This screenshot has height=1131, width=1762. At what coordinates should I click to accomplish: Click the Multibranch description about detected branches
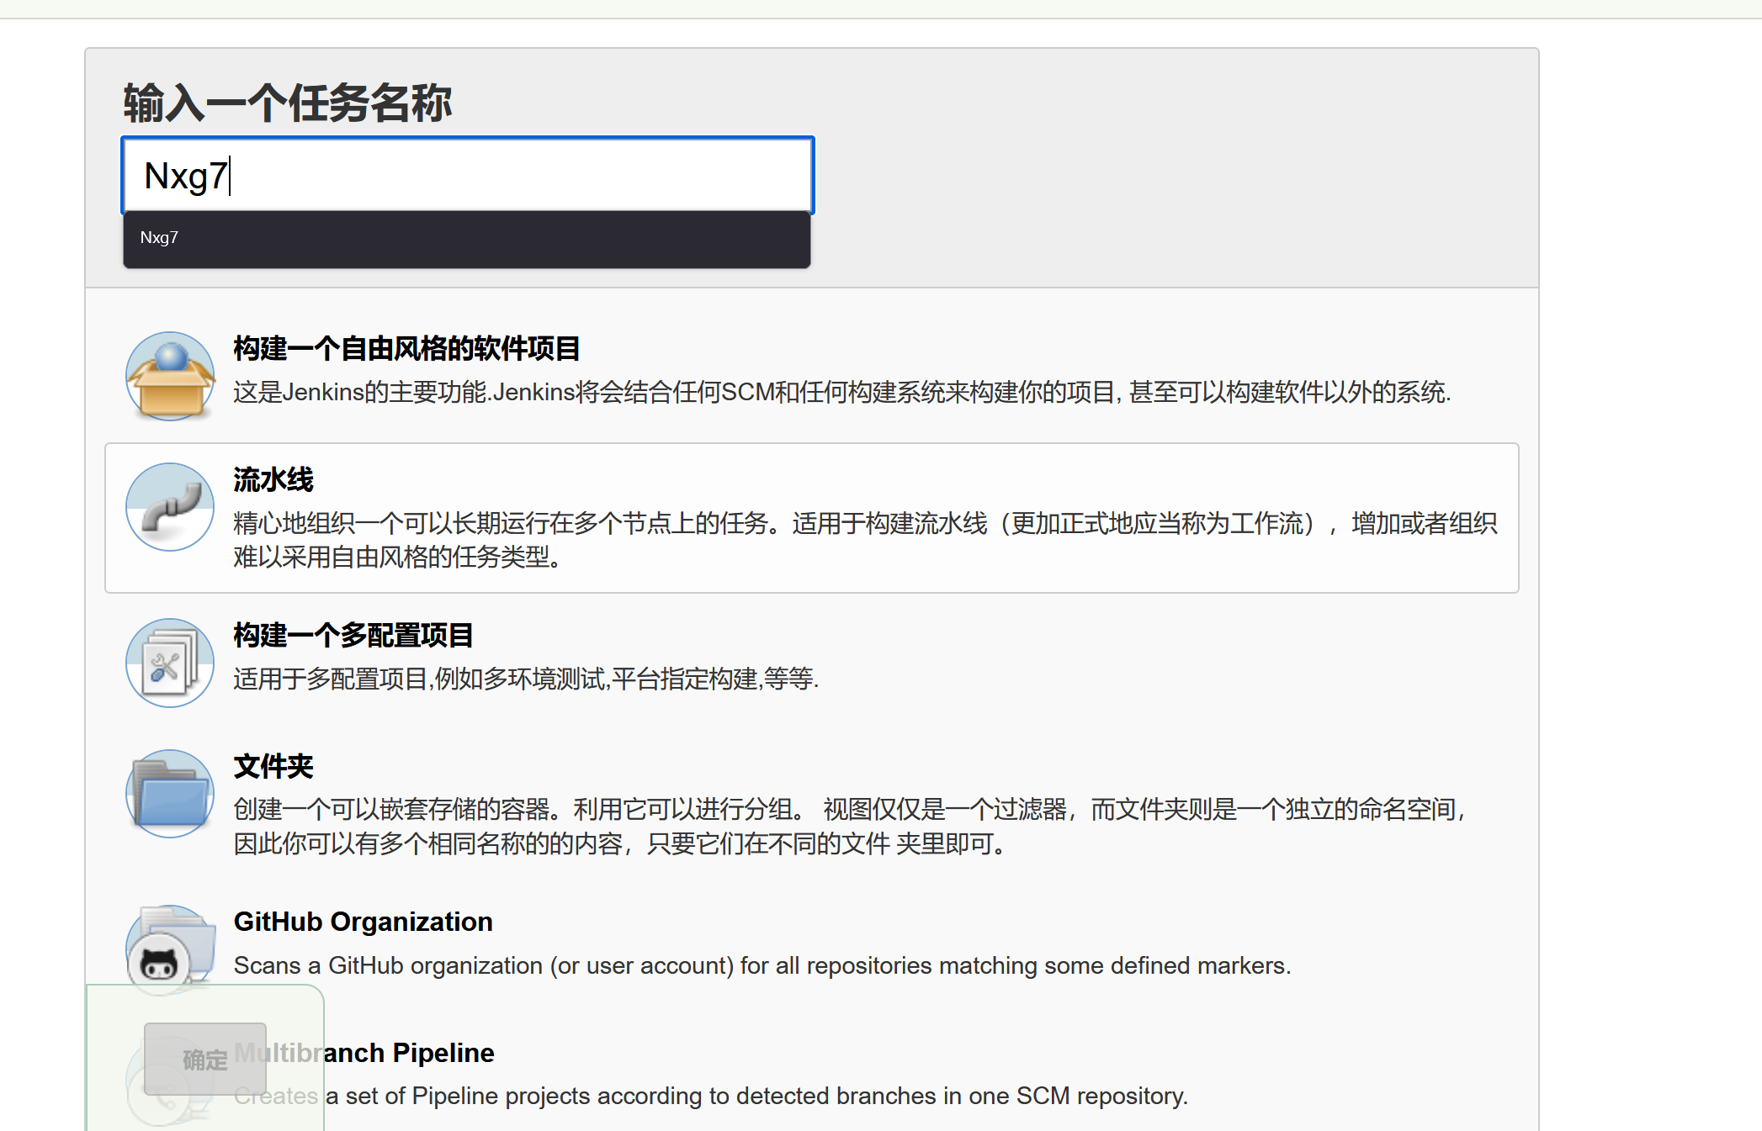[x=711, y=1097]
